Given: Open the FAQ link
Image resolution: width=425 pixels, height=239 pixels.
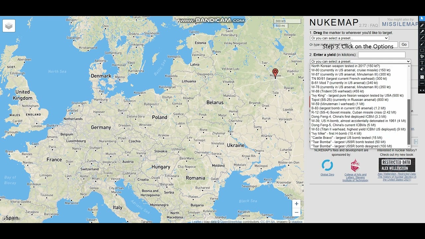Looking at the screenshot, I should click(x=374, y=26).
